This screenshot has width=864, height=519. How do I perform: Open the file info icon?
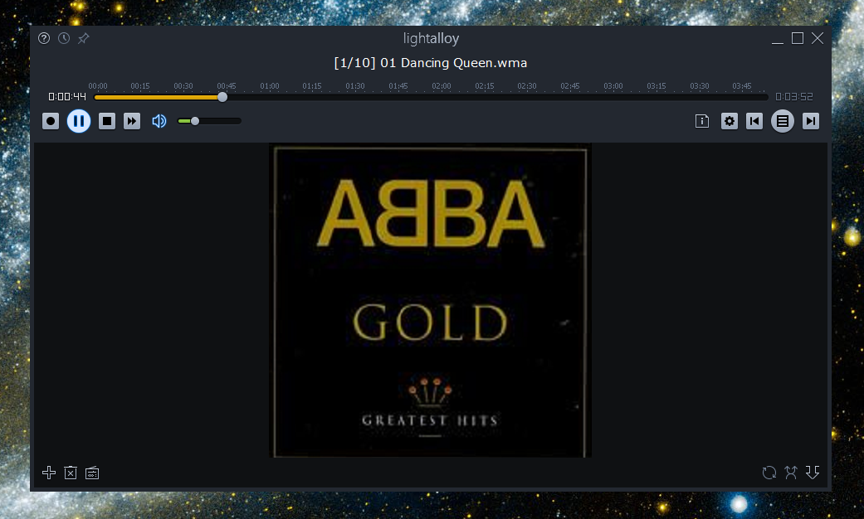702,121
